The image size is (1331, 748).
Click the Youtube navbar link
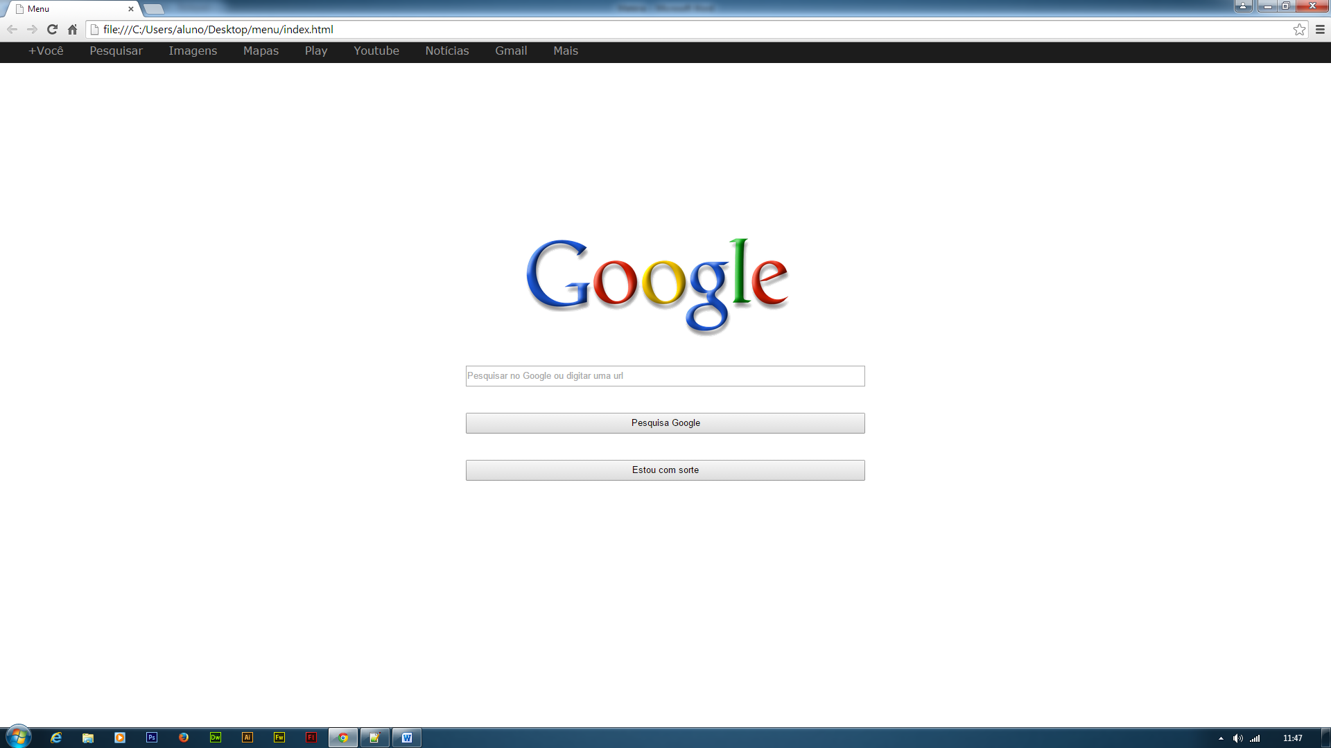click(x=376, y=51)
